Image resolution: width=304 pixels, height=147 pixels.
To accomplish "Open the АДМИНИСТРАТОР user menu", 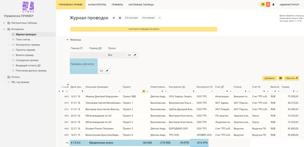I will tap(289, 5).
